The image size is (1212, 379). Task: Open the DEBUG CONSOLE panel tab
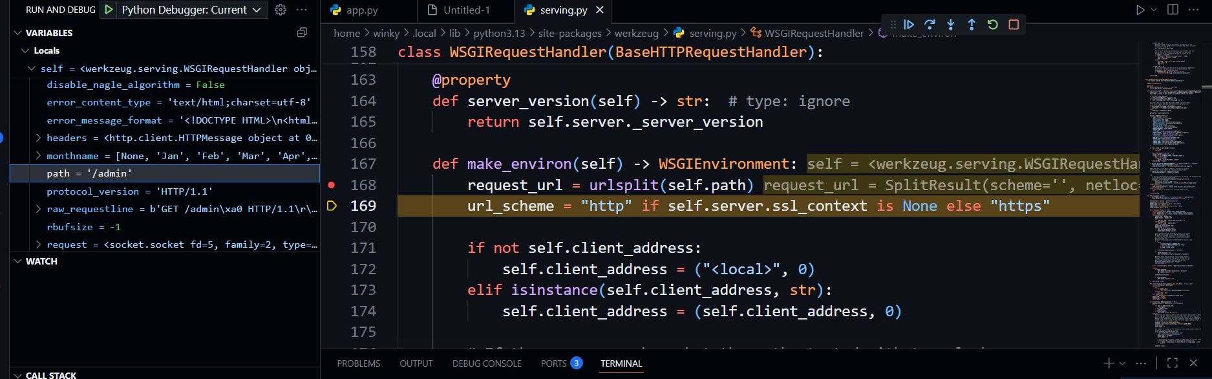pos(487,363)
